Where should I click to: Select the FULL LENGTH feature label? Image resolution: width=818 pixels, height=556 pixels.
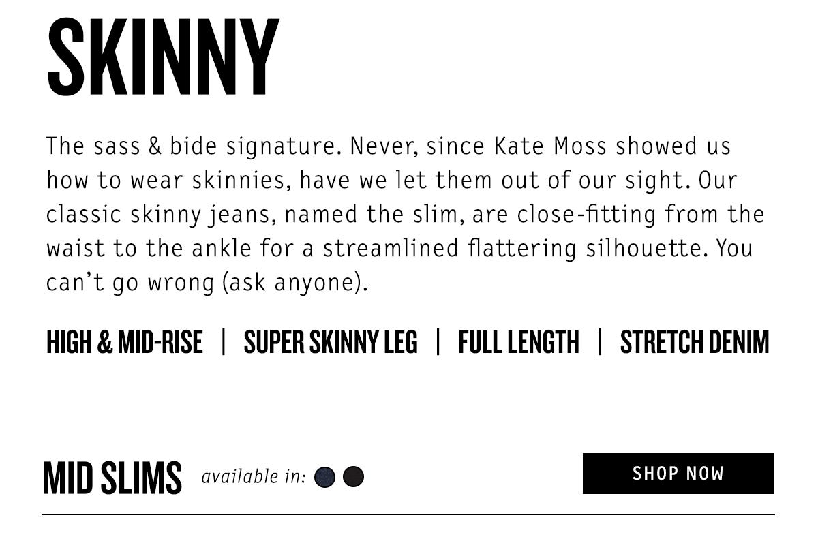[x=519, y=342]
